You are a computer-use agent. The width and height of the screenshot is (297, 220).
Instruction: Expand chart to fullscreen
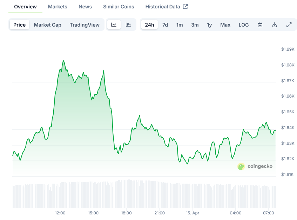pos(289,25)
